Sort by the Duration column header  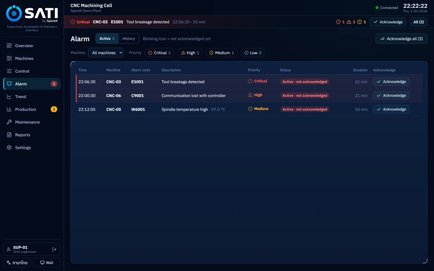[360, 70]
